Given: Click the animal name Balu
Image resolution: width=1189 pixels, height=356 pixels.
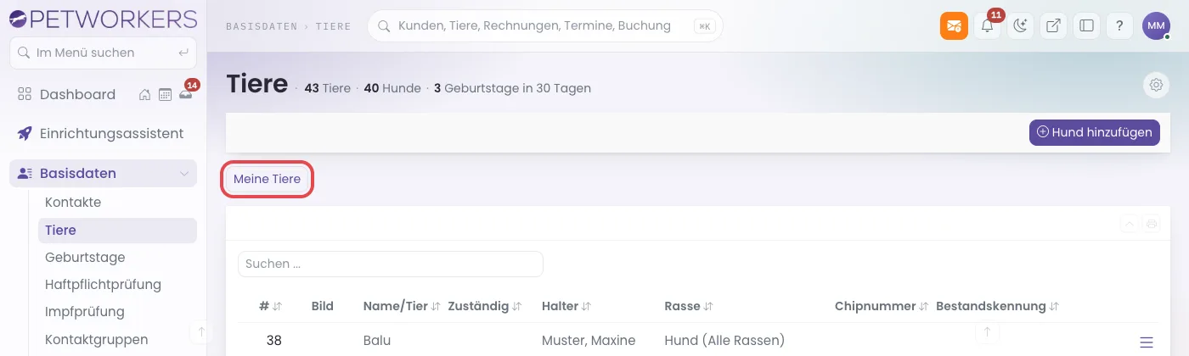Looking at the screenshot, I should 377,341.
